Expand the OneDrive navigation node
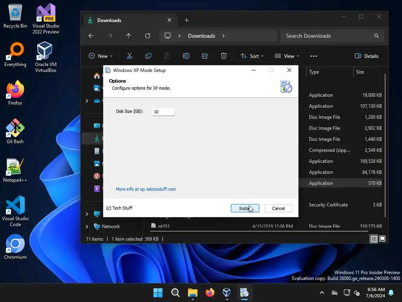 tap(87, 101)
